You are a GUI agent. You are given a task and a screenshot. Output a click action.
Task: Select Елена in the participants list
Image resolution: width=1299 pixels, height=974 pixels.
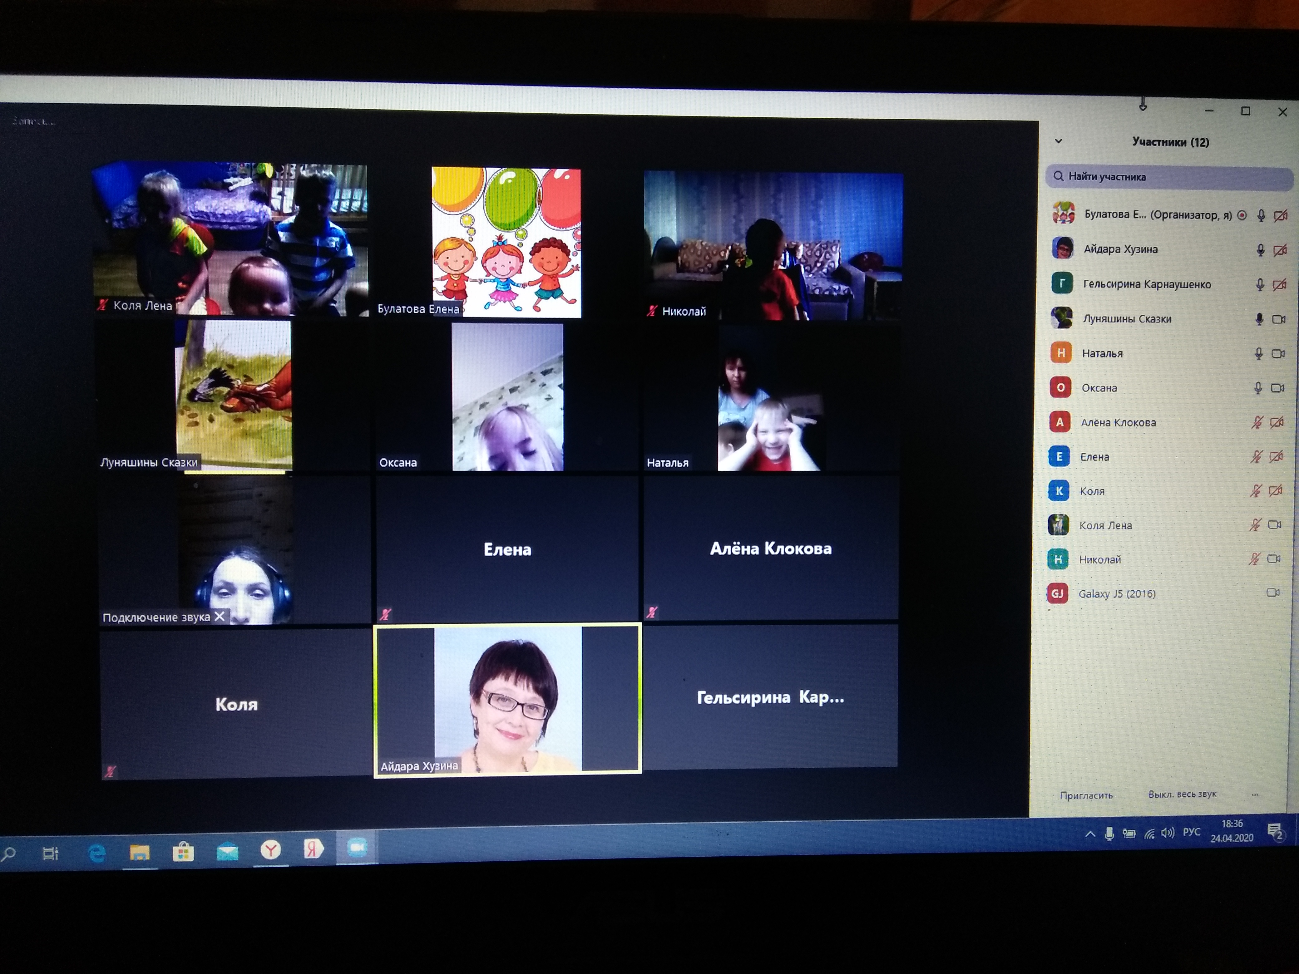coord(1094,457)
